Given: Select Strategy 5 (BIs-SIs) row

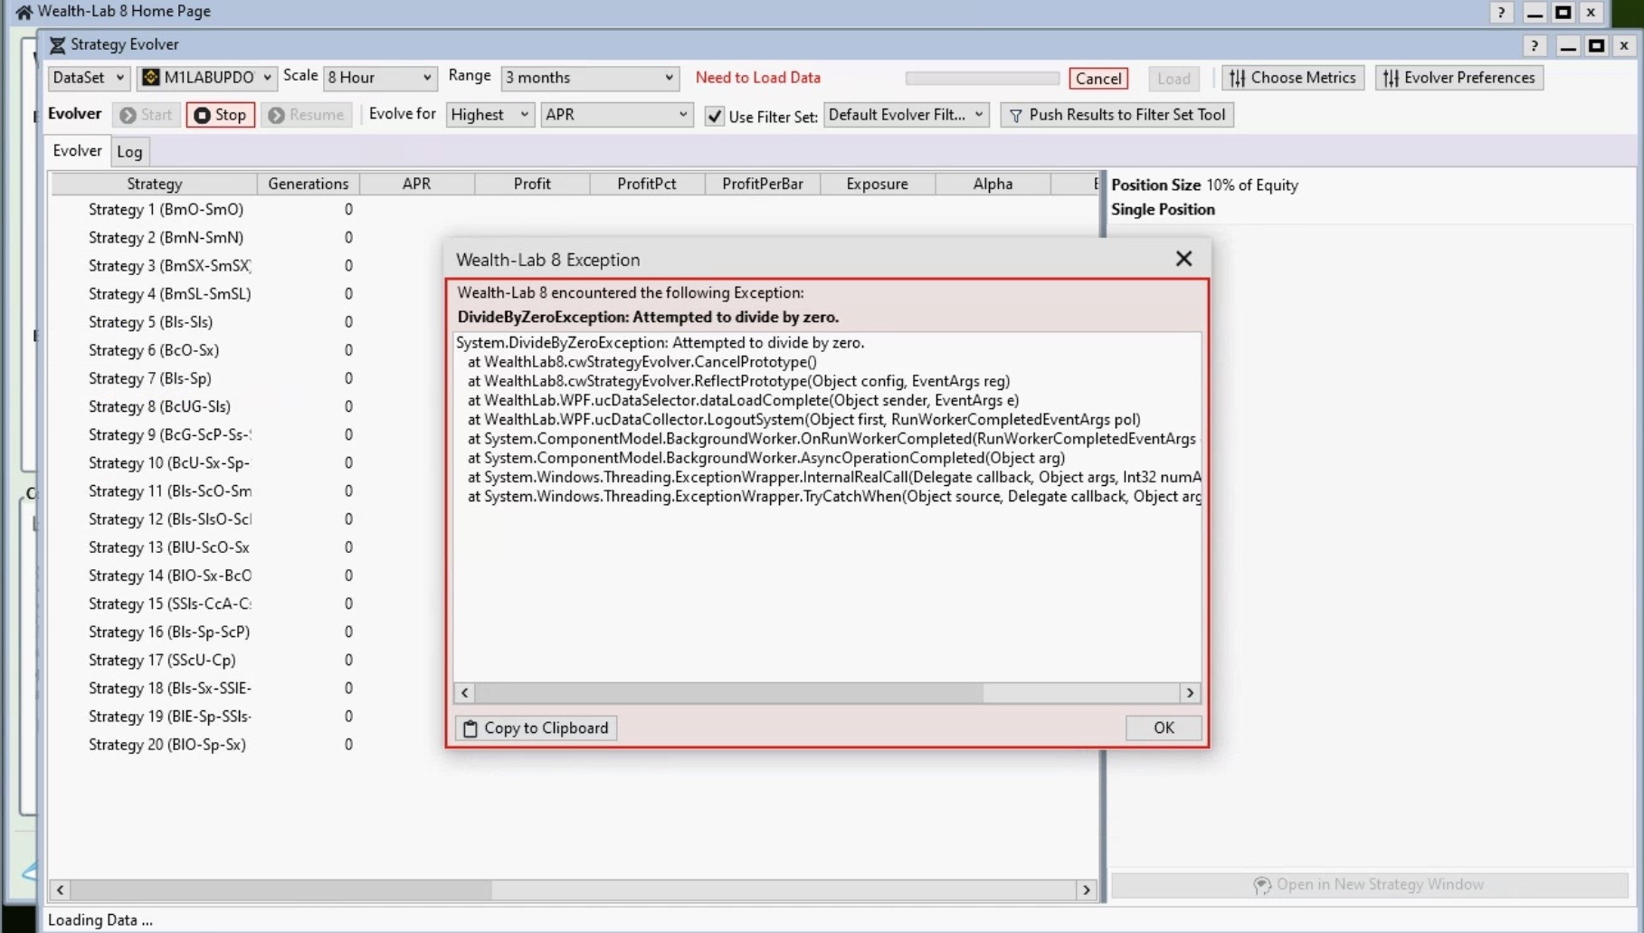Looking at the screenshot, I should point(150,322).
